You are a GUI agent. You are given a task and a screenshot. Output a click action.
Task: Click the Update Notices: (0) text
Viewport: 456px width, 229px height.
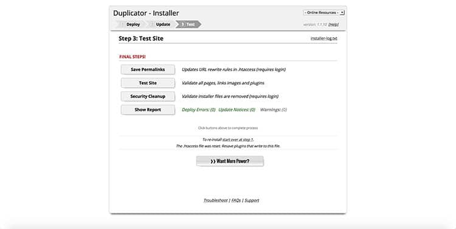[237, 110]
